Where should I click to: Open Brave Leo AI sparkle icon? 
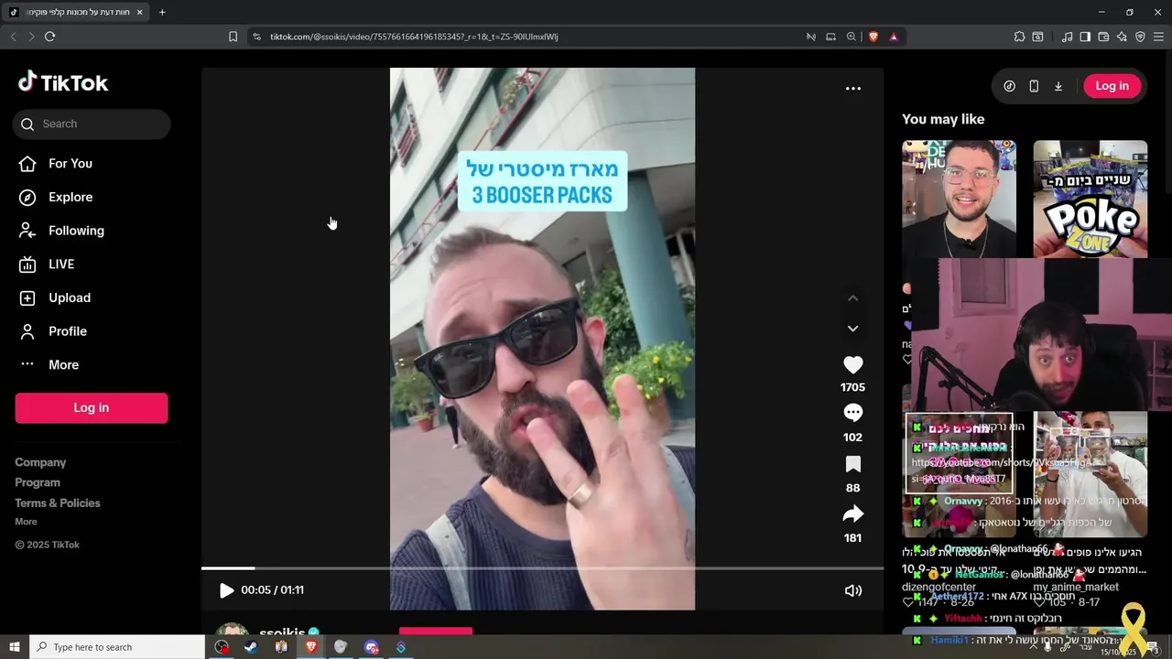(x=1122, y=37)
